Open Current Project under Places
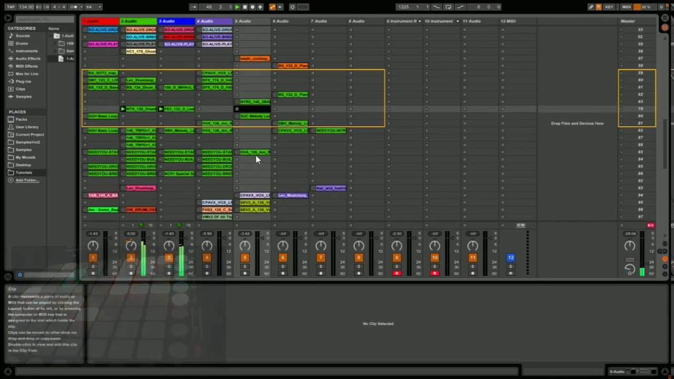674x379 pixels. (x=29, y=135)
